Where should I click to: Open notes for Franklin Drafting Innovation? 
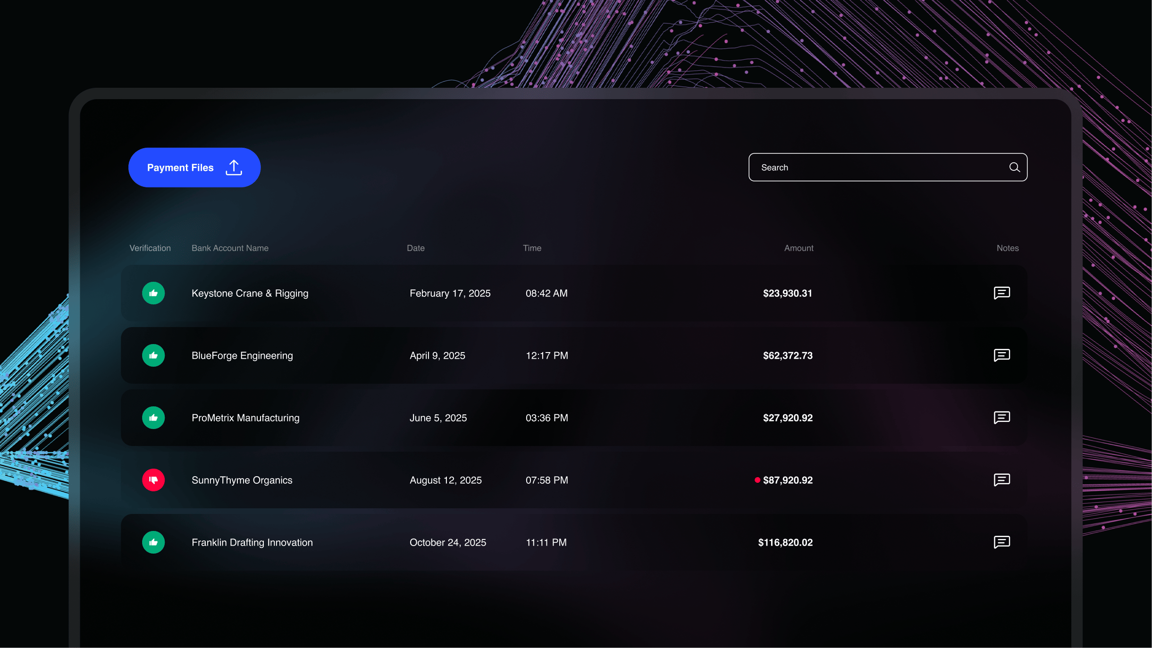pos(1001,542)
